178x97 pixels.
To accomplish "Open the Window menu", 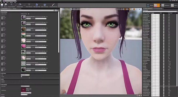I will coord(11,2).
